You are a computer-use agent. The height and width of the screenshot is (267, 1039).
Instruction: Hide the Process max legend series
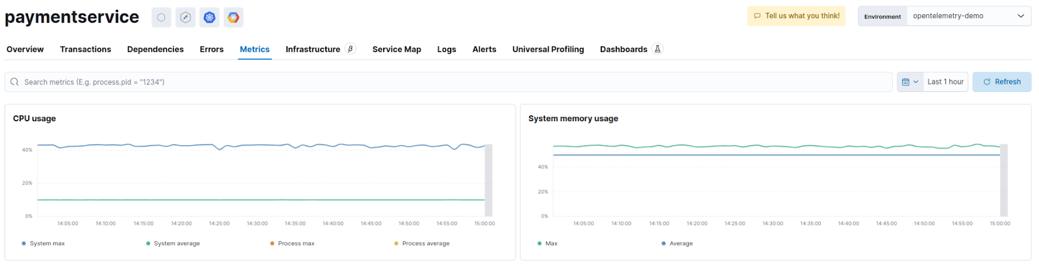295,244
